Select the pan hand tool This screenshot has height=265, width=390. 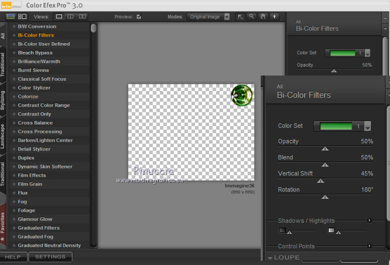click(x=263, y=17)
